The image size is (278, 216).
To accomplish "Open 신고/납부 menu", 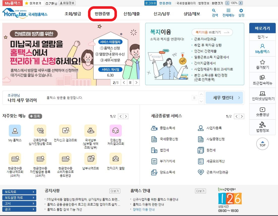I will pyautogui.click(x=161, y=13).
